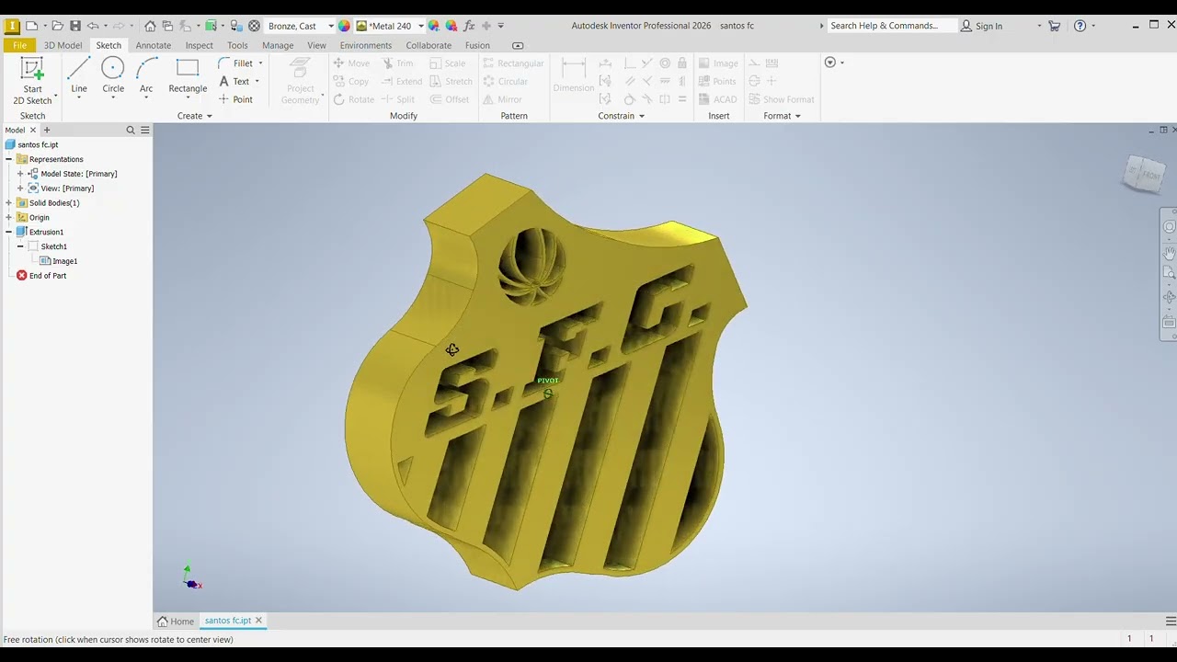Image resolution: width=1177 pixels, height=662 pixels.
Task: Expand the Model State: [Primary] node
Action: pyautogui.click(x=20, y=174)
